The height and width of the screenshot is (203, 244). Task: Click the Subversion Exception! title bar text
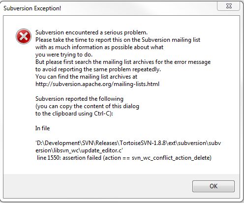[32, 8]
